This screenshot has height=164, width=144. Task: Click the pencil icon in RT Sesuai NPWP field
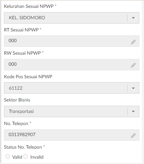click(133, 42)
